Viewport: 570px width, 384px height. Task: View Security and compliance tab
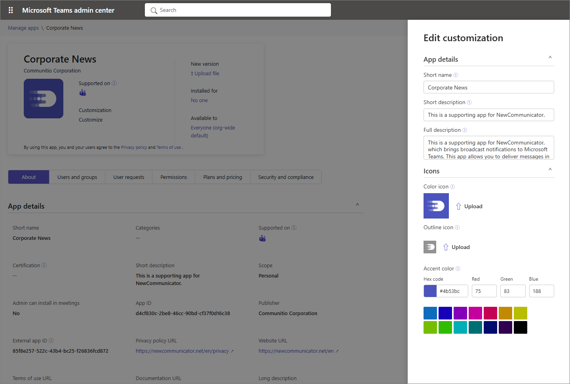point(286,177)
